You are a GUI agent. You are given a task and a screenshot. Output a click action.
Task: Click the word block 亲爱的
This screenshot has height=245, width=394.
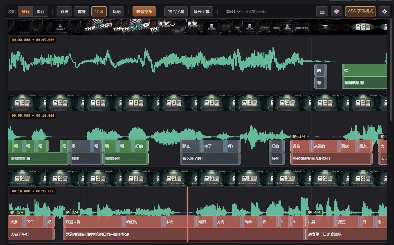[325, 146]
